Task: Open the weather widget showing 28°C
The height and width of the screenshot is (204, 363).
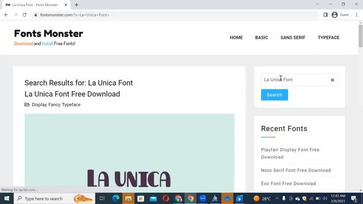Action: coord(262,198)
